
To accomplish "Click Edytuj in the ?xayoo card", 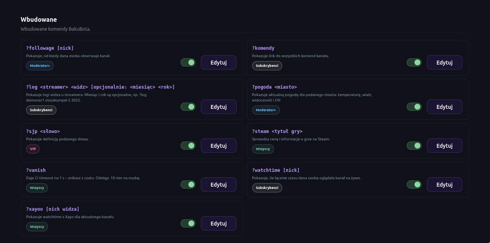I will (x=219, y=223).
